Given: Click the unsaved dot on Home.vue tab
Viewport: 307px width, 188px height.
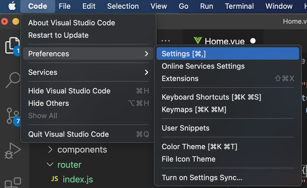Looking at the screenshot, I should pyautogui.click(x=253, y=41).
